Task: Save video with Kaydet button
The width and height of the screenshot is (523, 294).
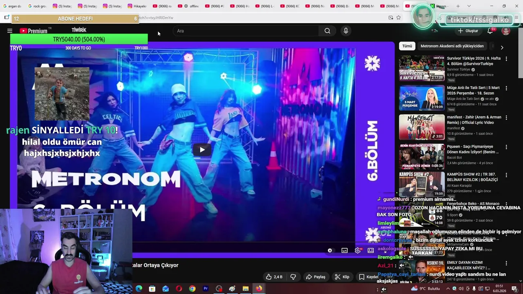Action: pos(369,277)
